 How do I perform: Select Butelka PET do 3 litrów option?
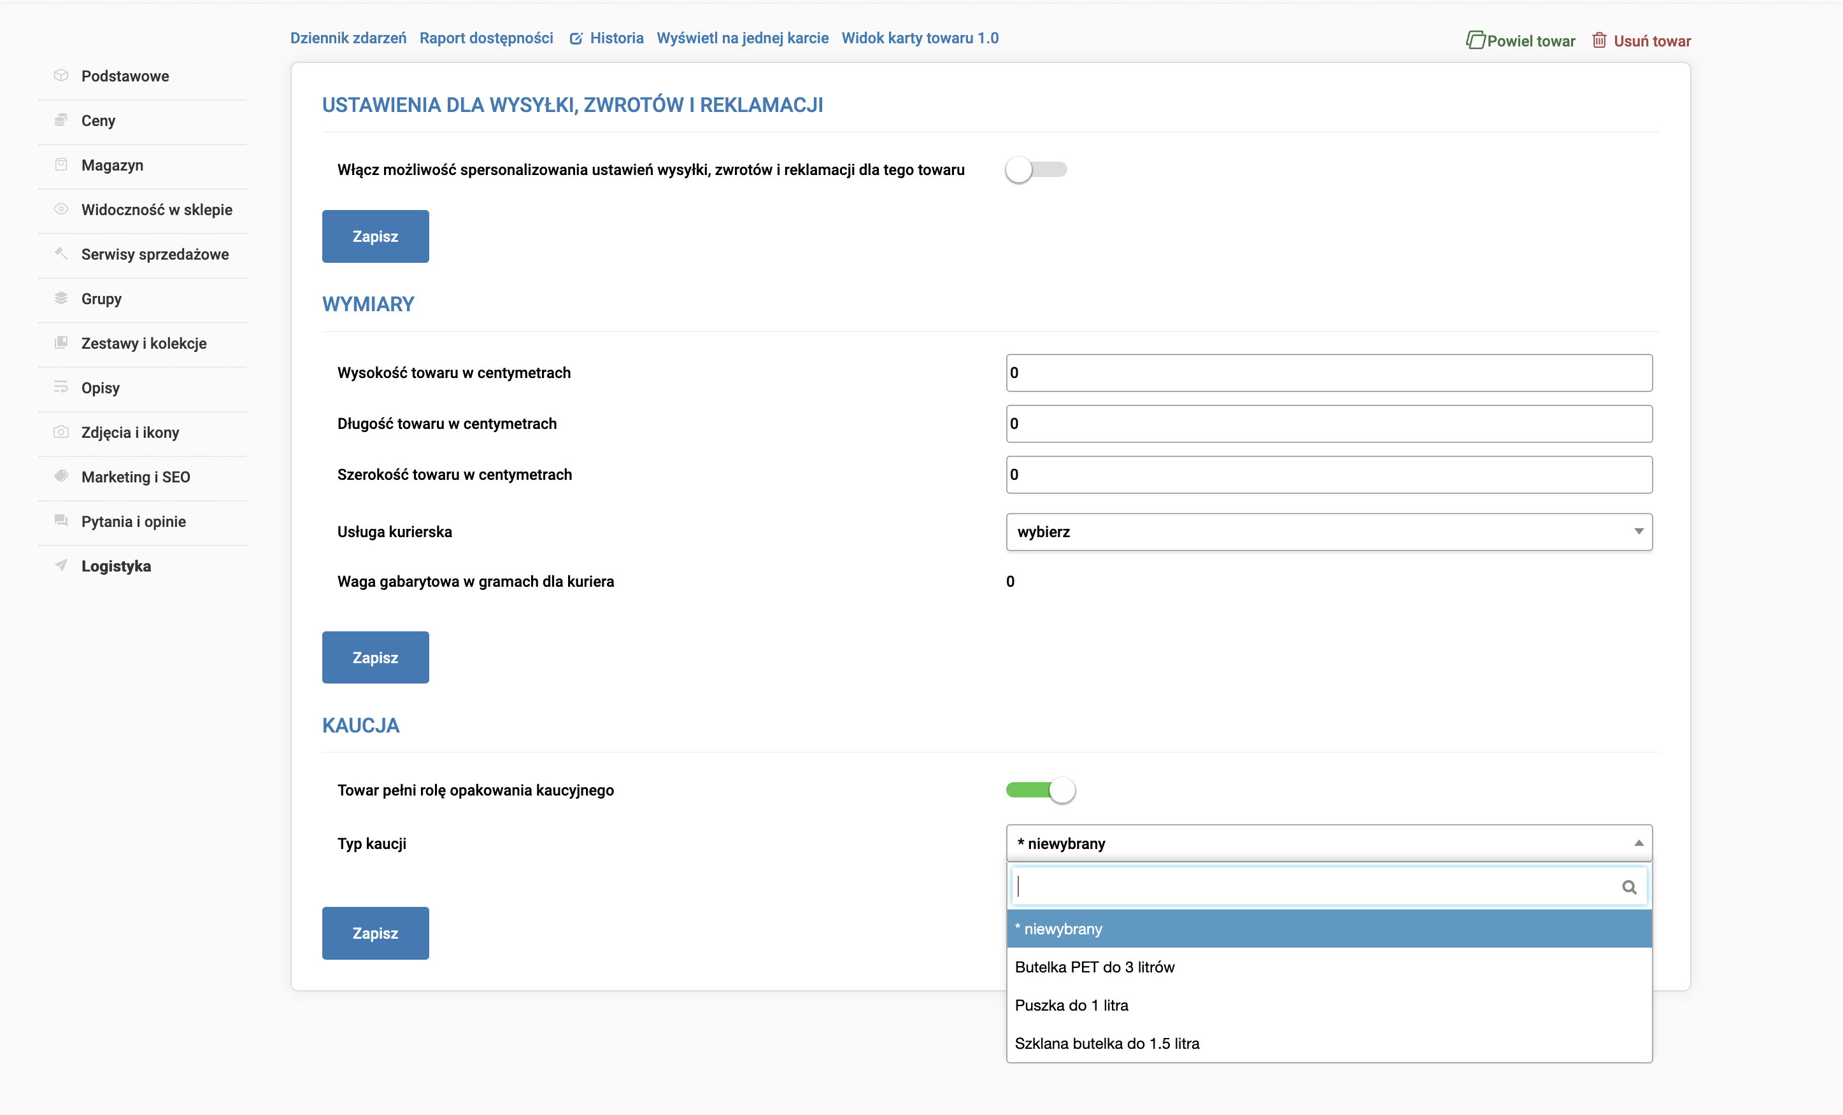click(x=1329, y=967)
